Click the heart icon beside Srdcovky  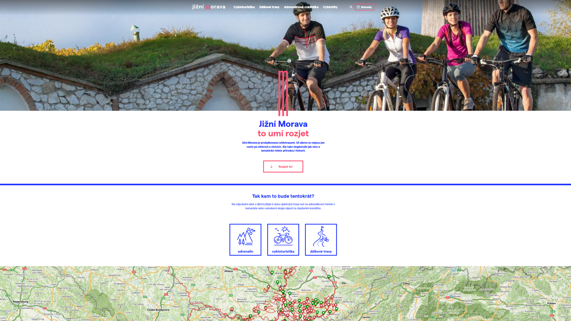click(358, 7)
